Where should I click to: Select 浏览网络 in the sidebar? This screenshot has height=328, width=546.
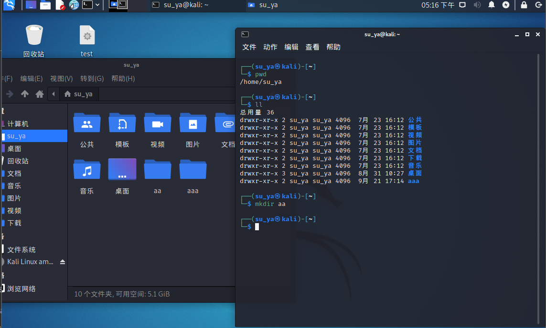[x=34, y=288]
